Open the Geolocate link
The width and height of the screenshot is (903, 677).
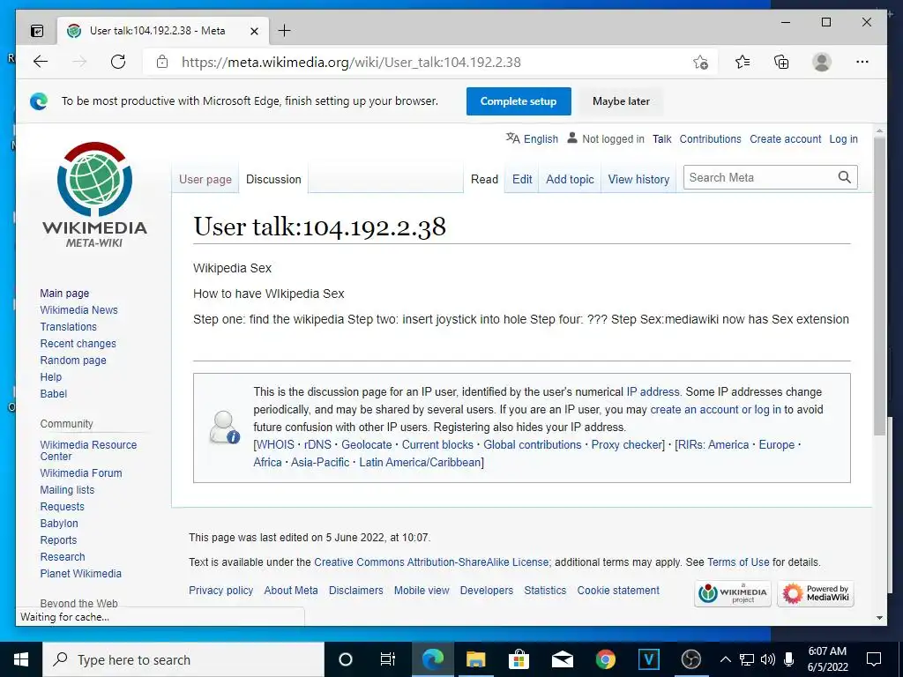coord(366,444)
